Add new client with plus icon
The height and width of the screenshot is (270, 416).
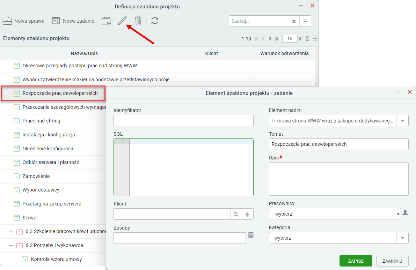pyautogui.click(x=247, y=214)
